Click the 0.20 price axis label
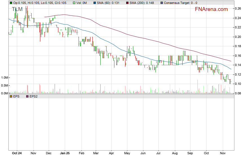The image size is (242, 159). 237,37
